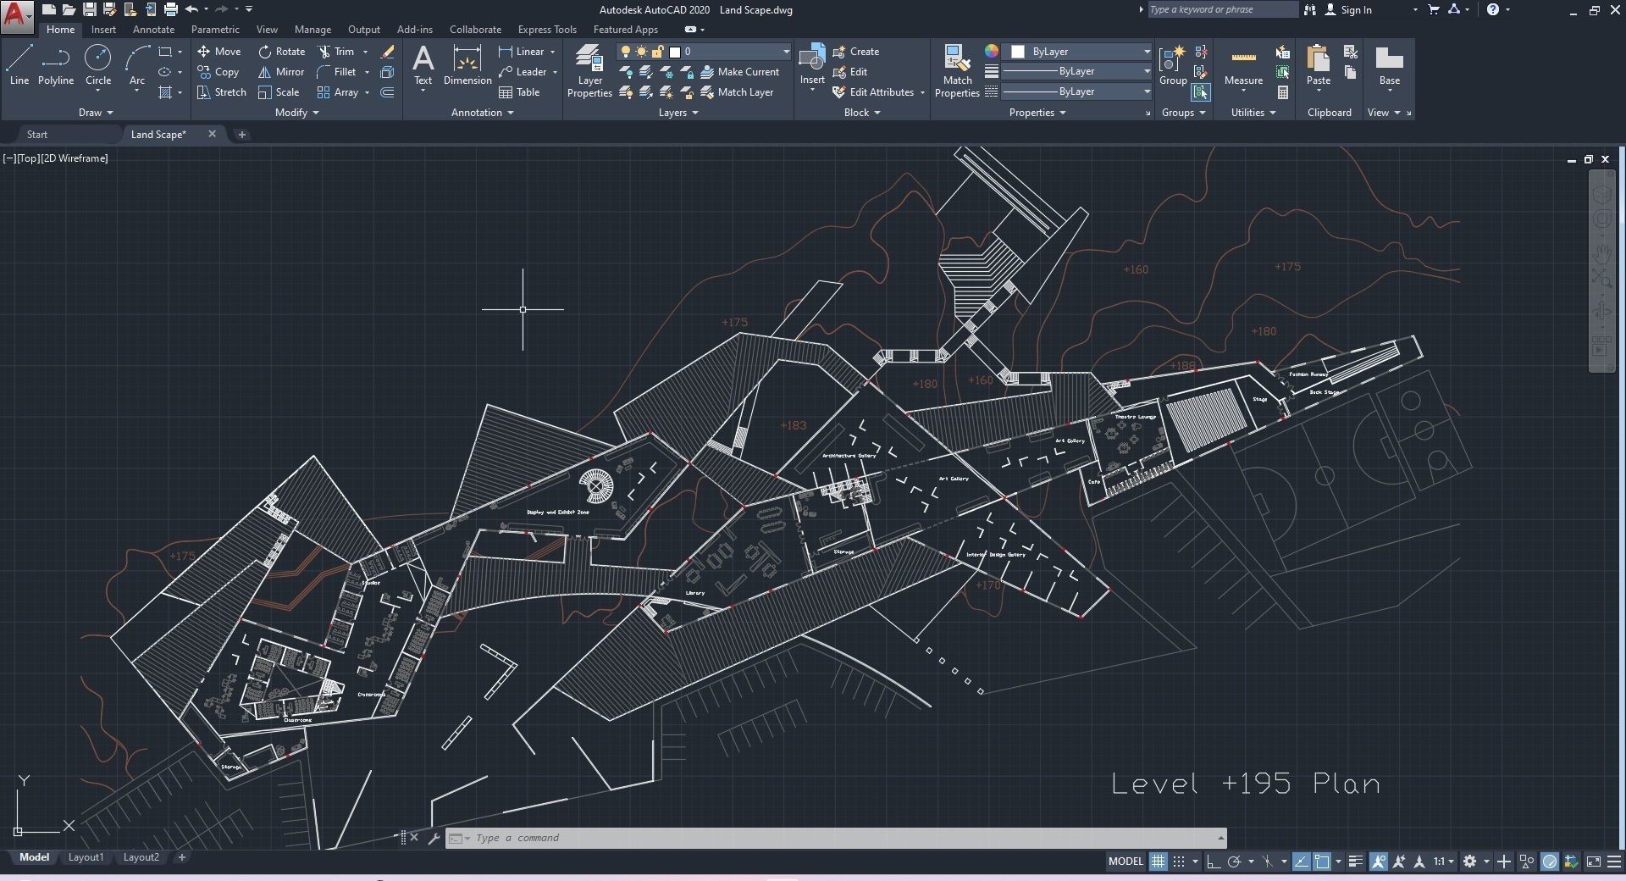This screenshot has height=881, width=1626.
Task: Click the Copy command in Modify panel
Action: 218,72
